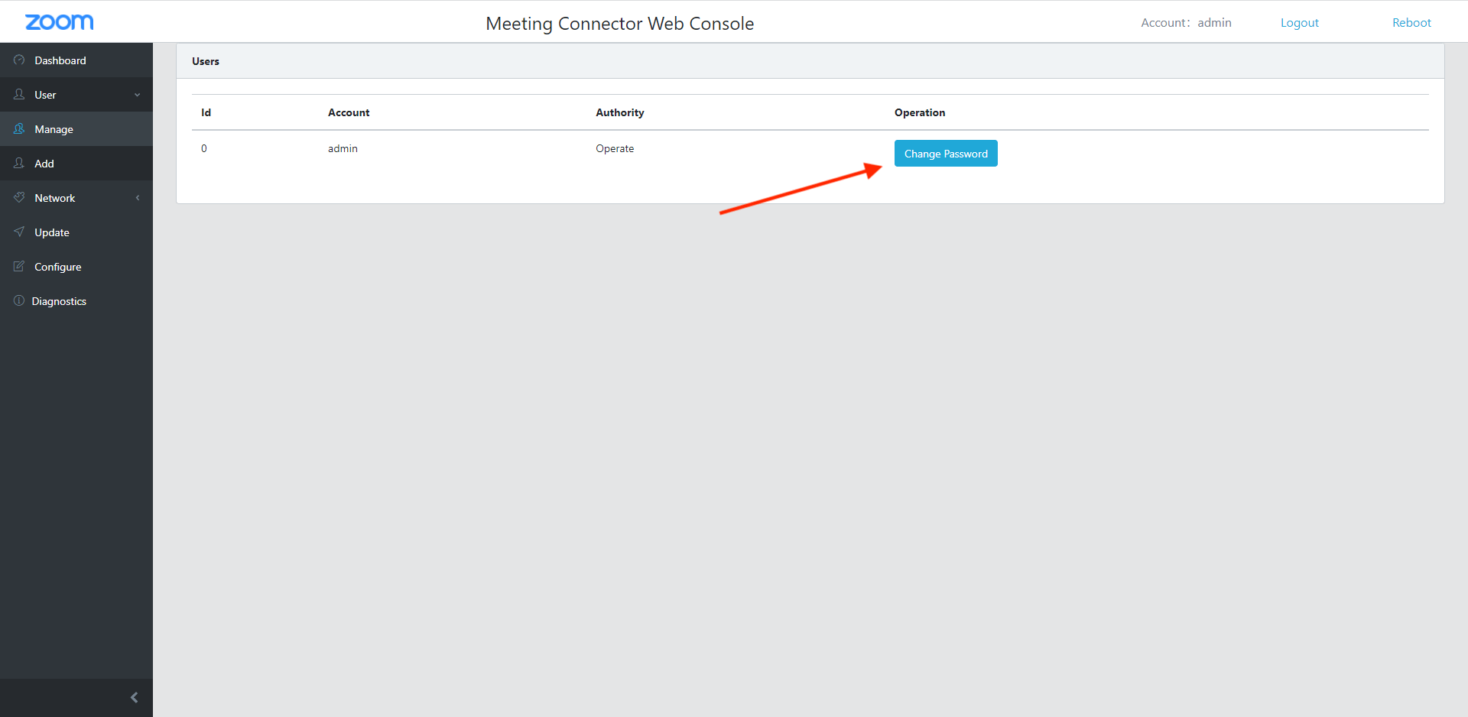Click the admin account cell in the table
Screen dimensions: 1468x717
[x=343, y=148]
